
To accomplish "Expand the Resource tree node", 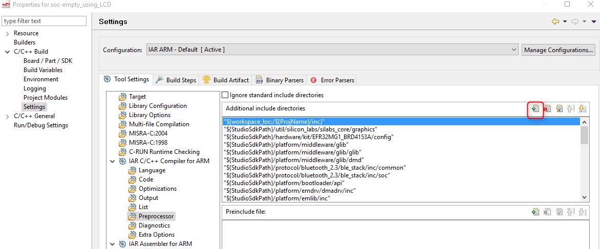I will 7,33.
